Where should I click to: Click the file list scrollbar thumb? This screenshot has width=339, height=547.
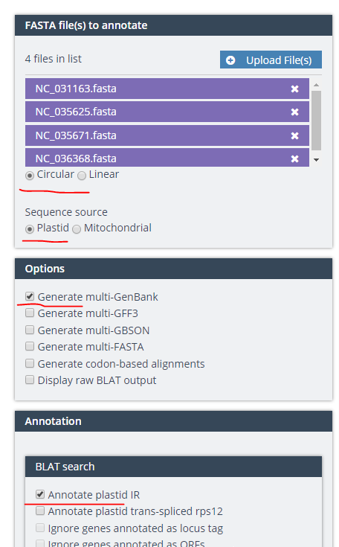[317, 121]
